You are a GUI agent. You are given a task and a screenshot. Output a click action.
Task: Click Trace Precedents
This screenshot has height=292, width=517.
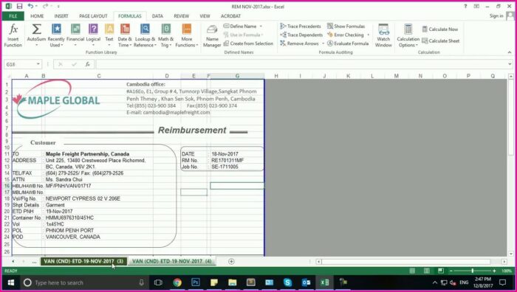[301, 26]
